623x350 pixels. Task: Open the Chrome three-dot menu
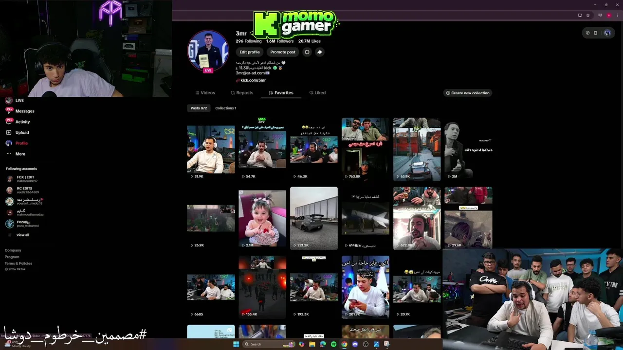coord(618,15)
